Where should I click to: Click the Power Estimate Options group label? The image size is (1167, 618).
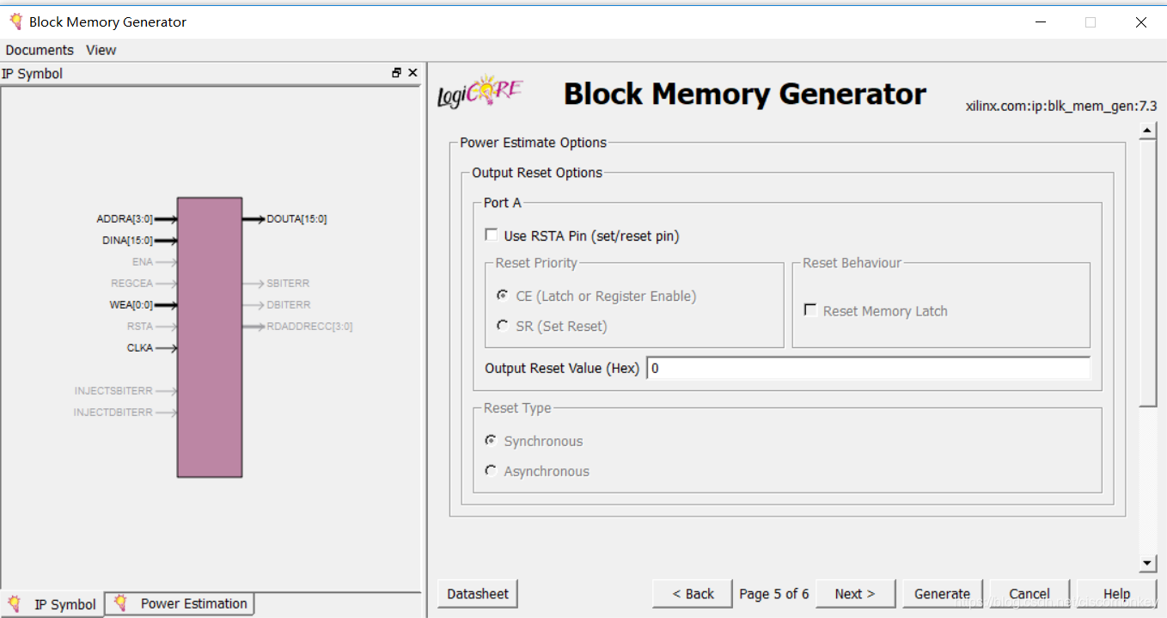coord(534,143)
